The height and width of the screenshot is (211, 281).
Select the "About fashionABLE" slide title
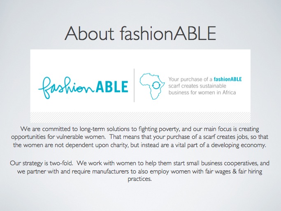[140, 33]
